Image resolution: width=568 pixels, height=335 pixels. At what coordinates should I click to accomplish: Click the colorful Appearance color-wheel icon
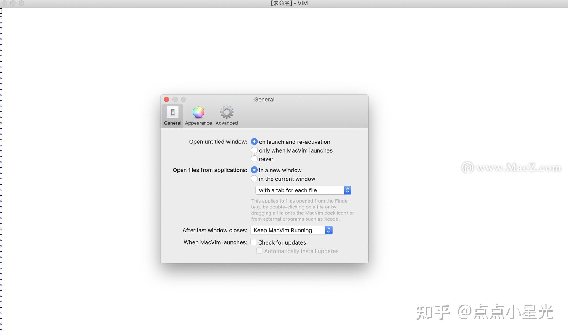tap(198, 112)
